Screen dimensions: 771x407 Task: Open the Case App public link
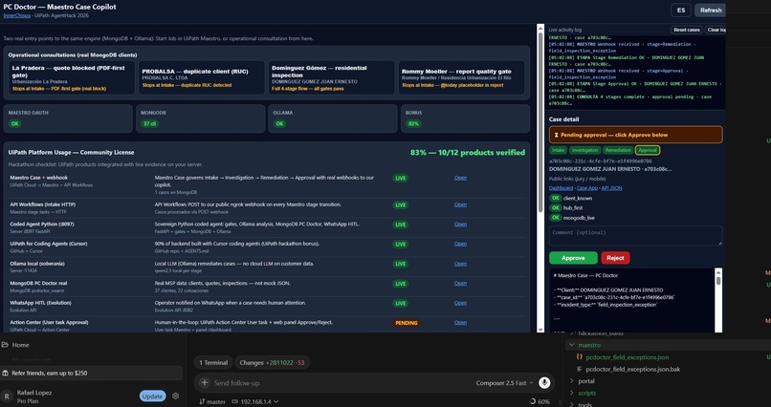point(587,188)
